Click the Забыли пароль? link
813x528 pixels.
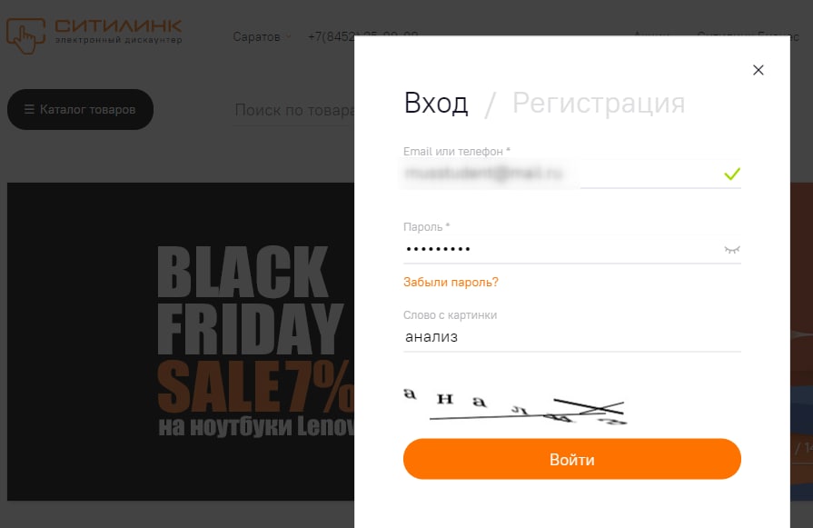[x=451, y=282]
